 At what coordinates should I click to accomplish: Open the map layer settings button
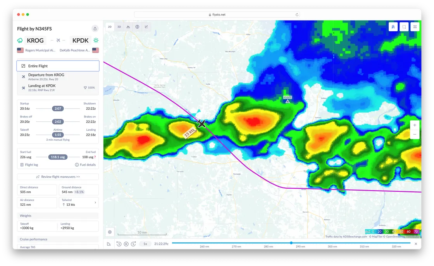coord(110,232)
